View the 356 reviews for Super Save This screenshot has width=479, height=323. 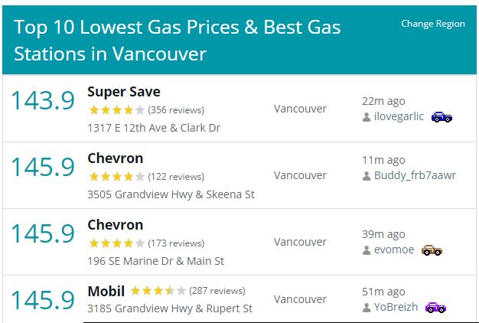[x=176, y=110]
